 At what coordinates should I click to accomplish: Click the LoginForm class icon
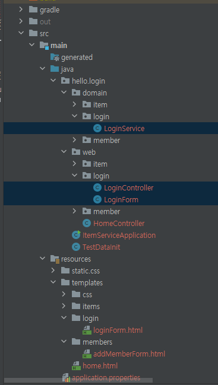tap(97, 200)
